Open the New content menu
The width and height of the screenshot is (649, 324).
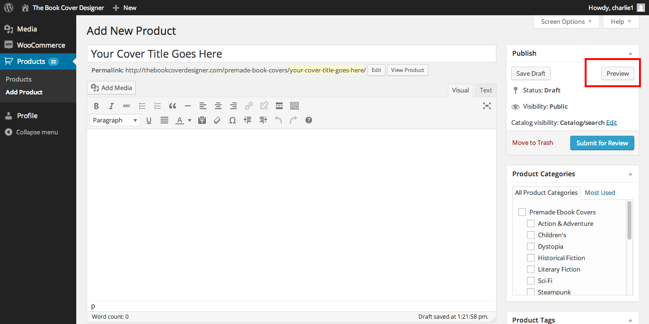(124, 8)
